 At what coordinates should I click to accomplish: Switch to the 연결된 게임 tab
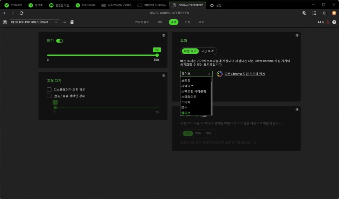pyautogui.click(x=59, y=5)
